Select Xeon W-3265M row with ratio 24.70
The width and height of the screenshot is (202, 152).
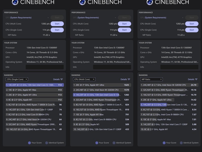click(x=169, y=85)
